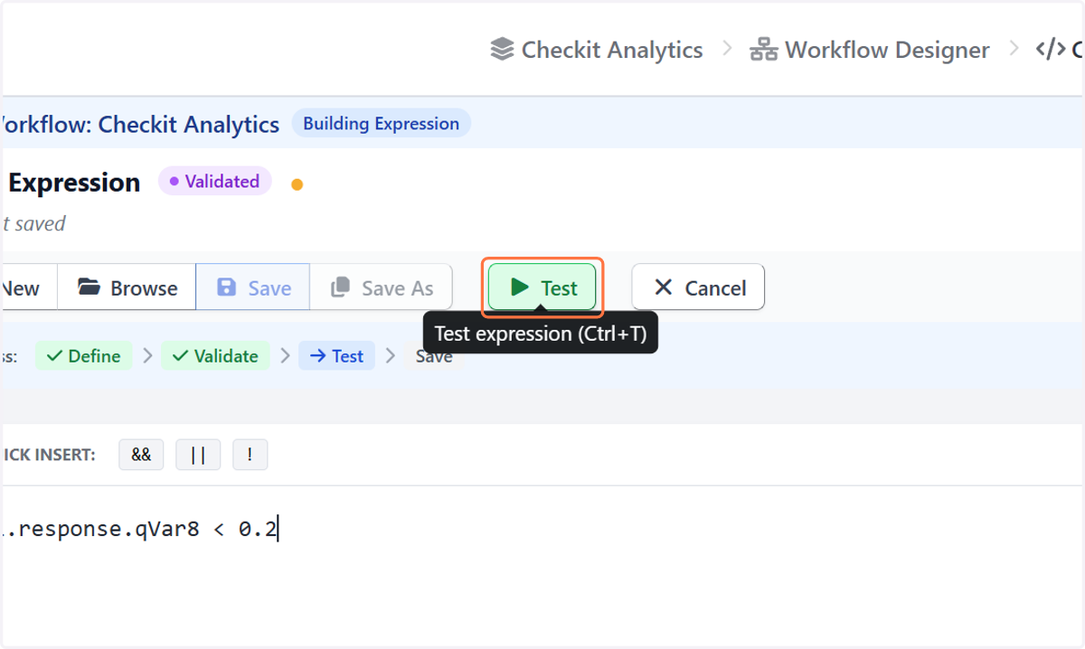This screenshot has width=1085, height=649.
Task: Open Checkit Analytics breadcrumb link
Action: click(x=597, y=50)
